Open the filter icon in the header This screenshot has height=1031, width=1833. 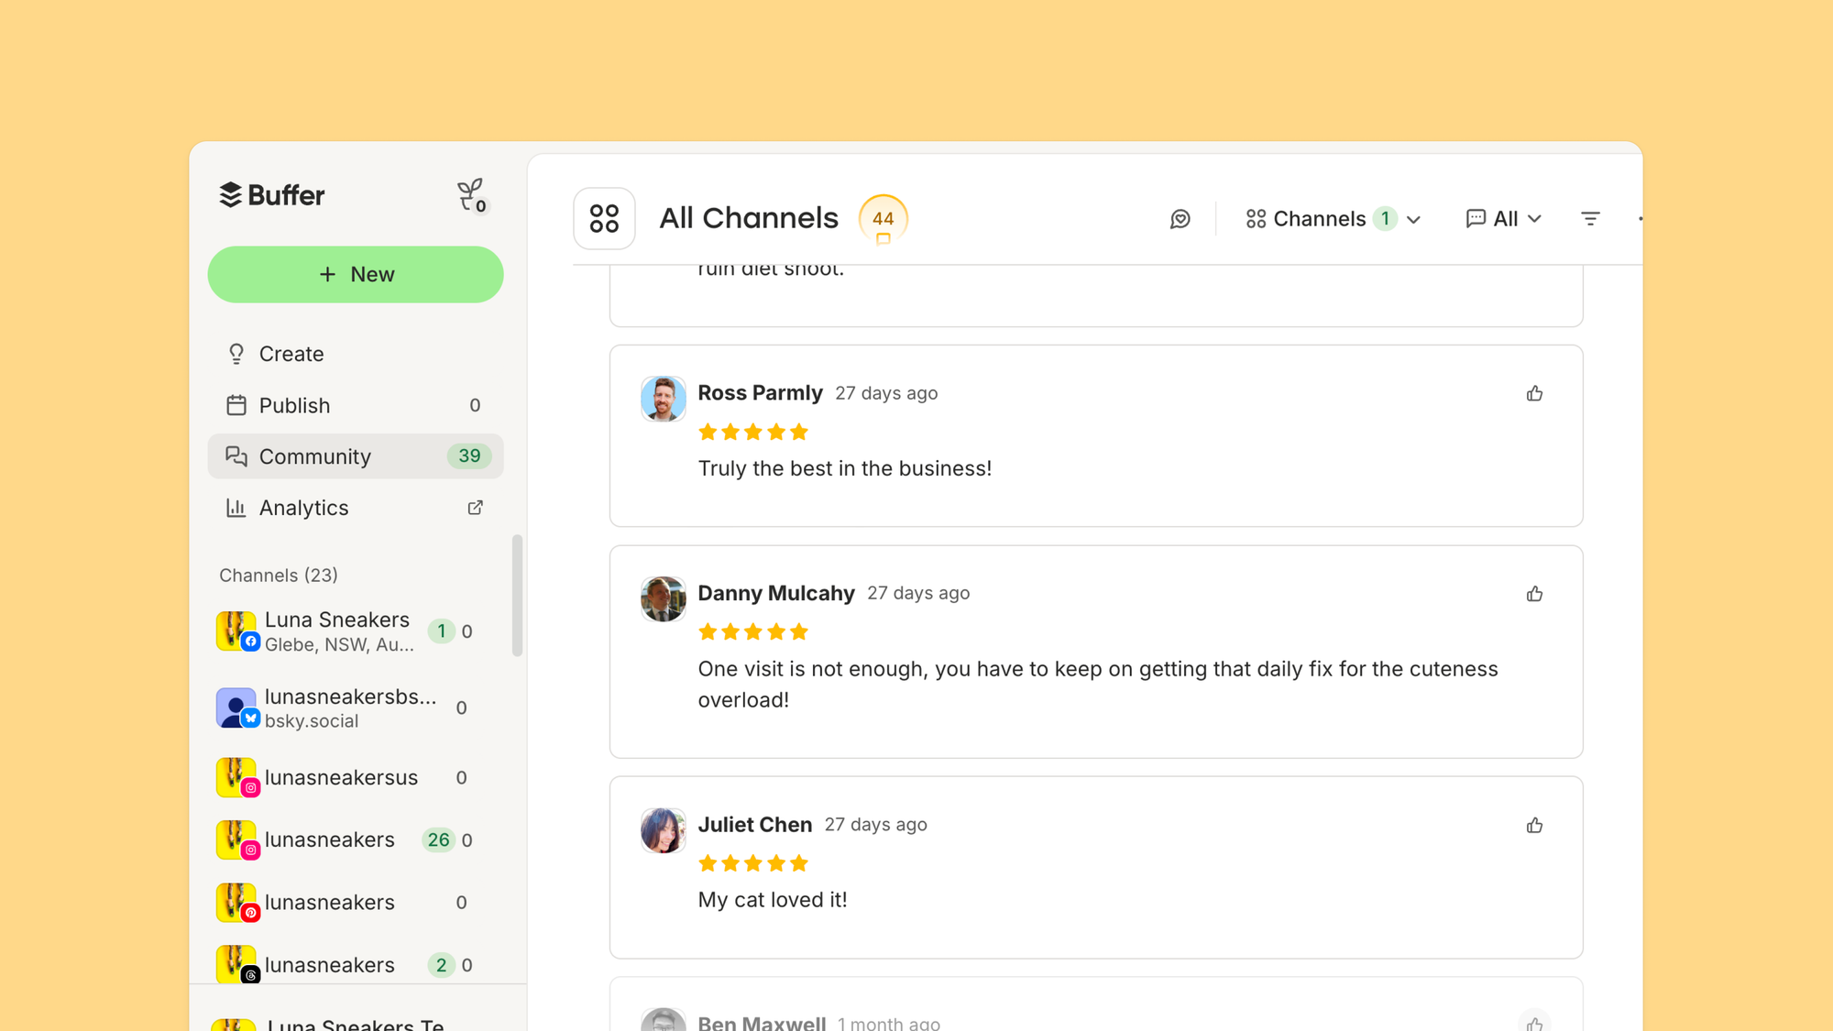click(x=1589, y=218)
